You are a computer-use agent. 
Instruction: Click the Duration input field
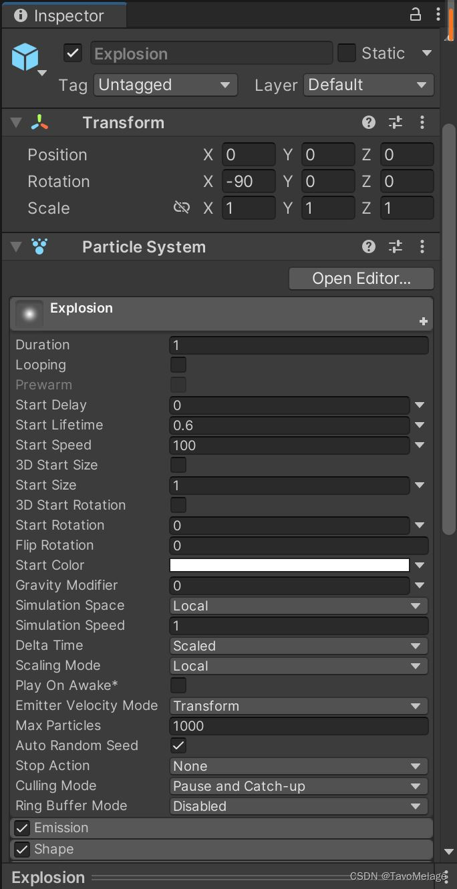[x=299, y=345]
